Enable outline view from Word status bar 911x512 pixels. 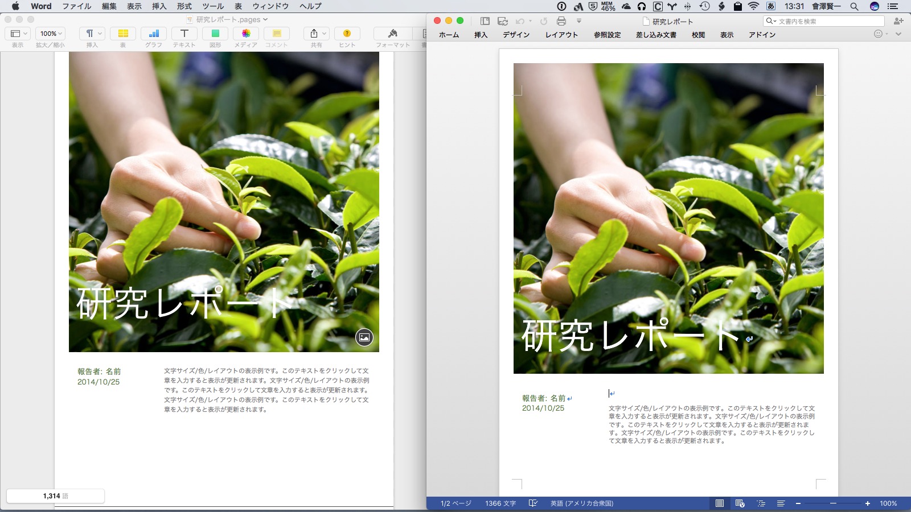click(762, 503)
